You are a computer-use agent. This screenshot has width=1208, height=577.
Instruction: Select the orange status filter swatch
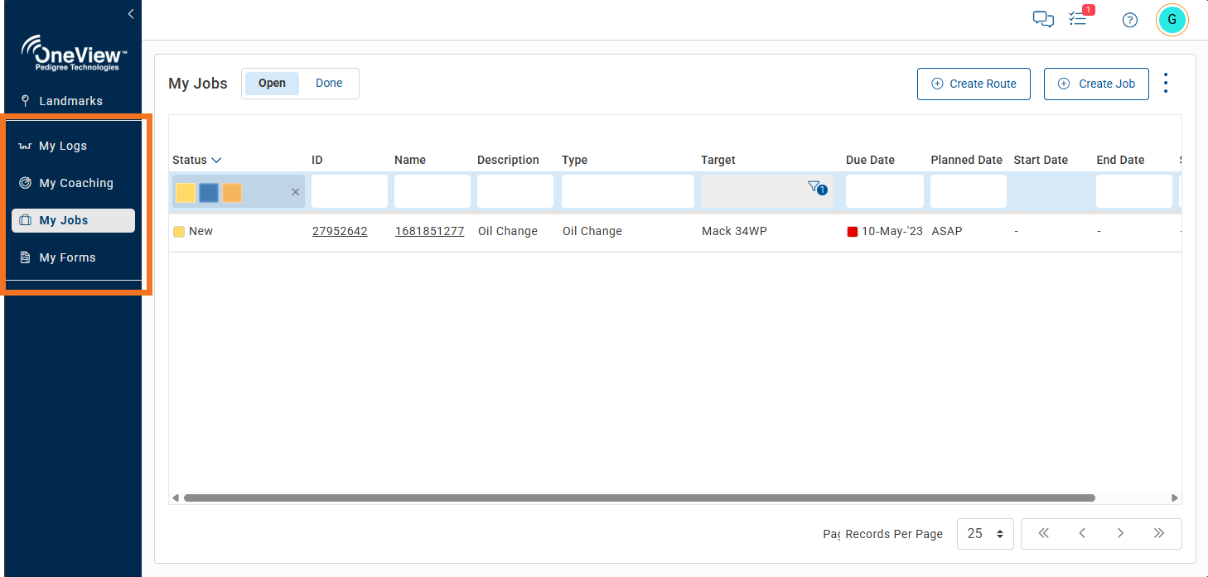coord(232,192)
